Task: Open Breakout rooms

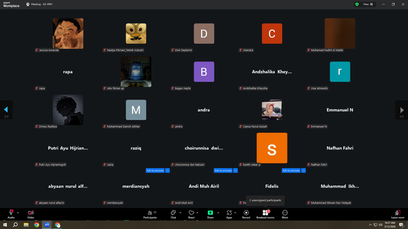Action: [x=265, y=214]
